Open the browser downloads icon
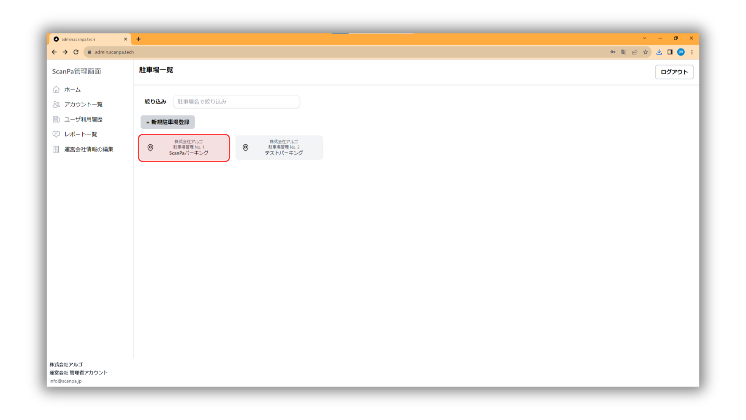 click(x=659, y=52)
